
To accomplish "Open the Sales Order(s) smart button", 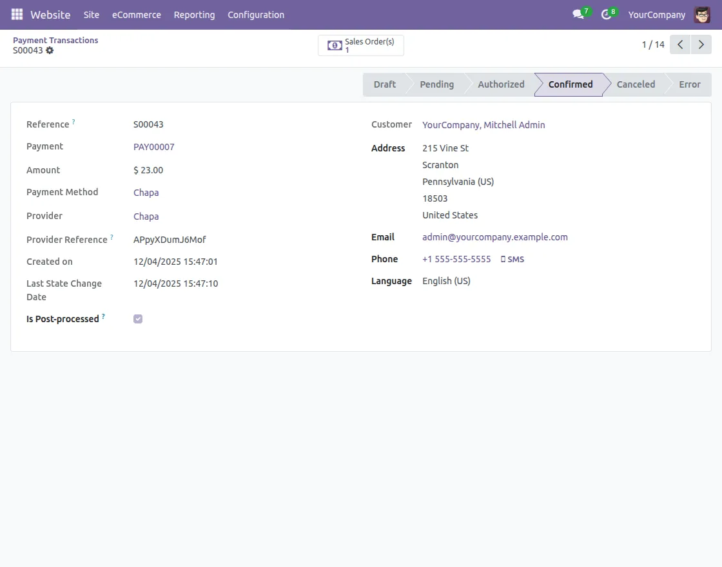I will click(x=360, y=45).
